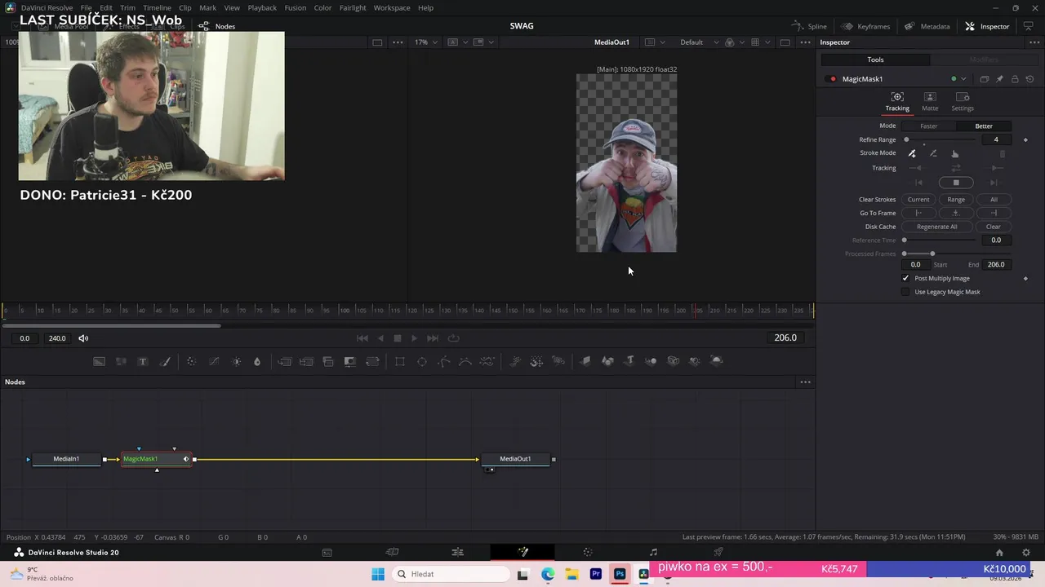Select the Paint brush tool

coord(164,361)
